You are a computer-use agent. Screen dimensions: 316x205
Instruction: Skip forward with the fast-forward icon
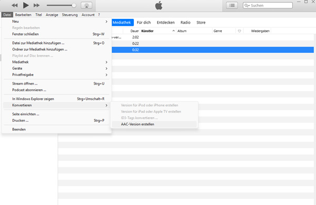[36, 5]
